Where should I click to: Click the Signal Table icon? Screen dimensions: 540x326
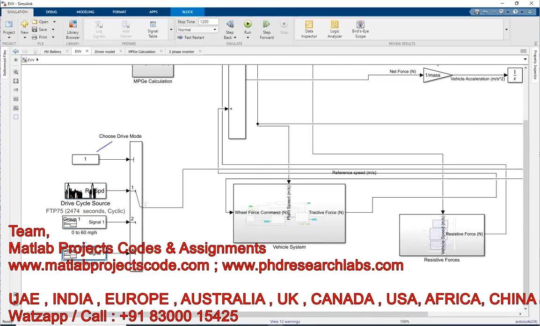pos(153,29)
